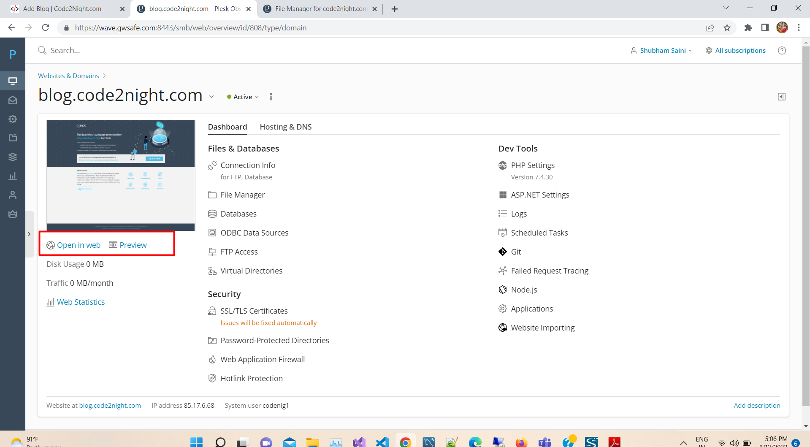Open the Logs link
The height and width of the screenshot is (447, 810).
click(519, 214)
